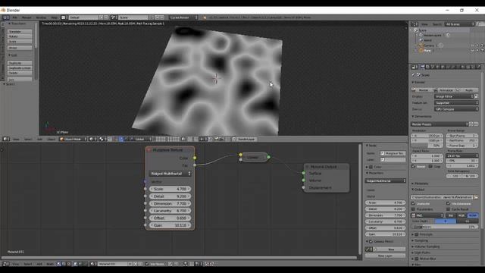Expand the Light Paths panel

click(421, 253)
